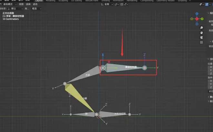Switch to the Sculpting workspace tab
The image size is (213, 132).
(x=63, y=1)
